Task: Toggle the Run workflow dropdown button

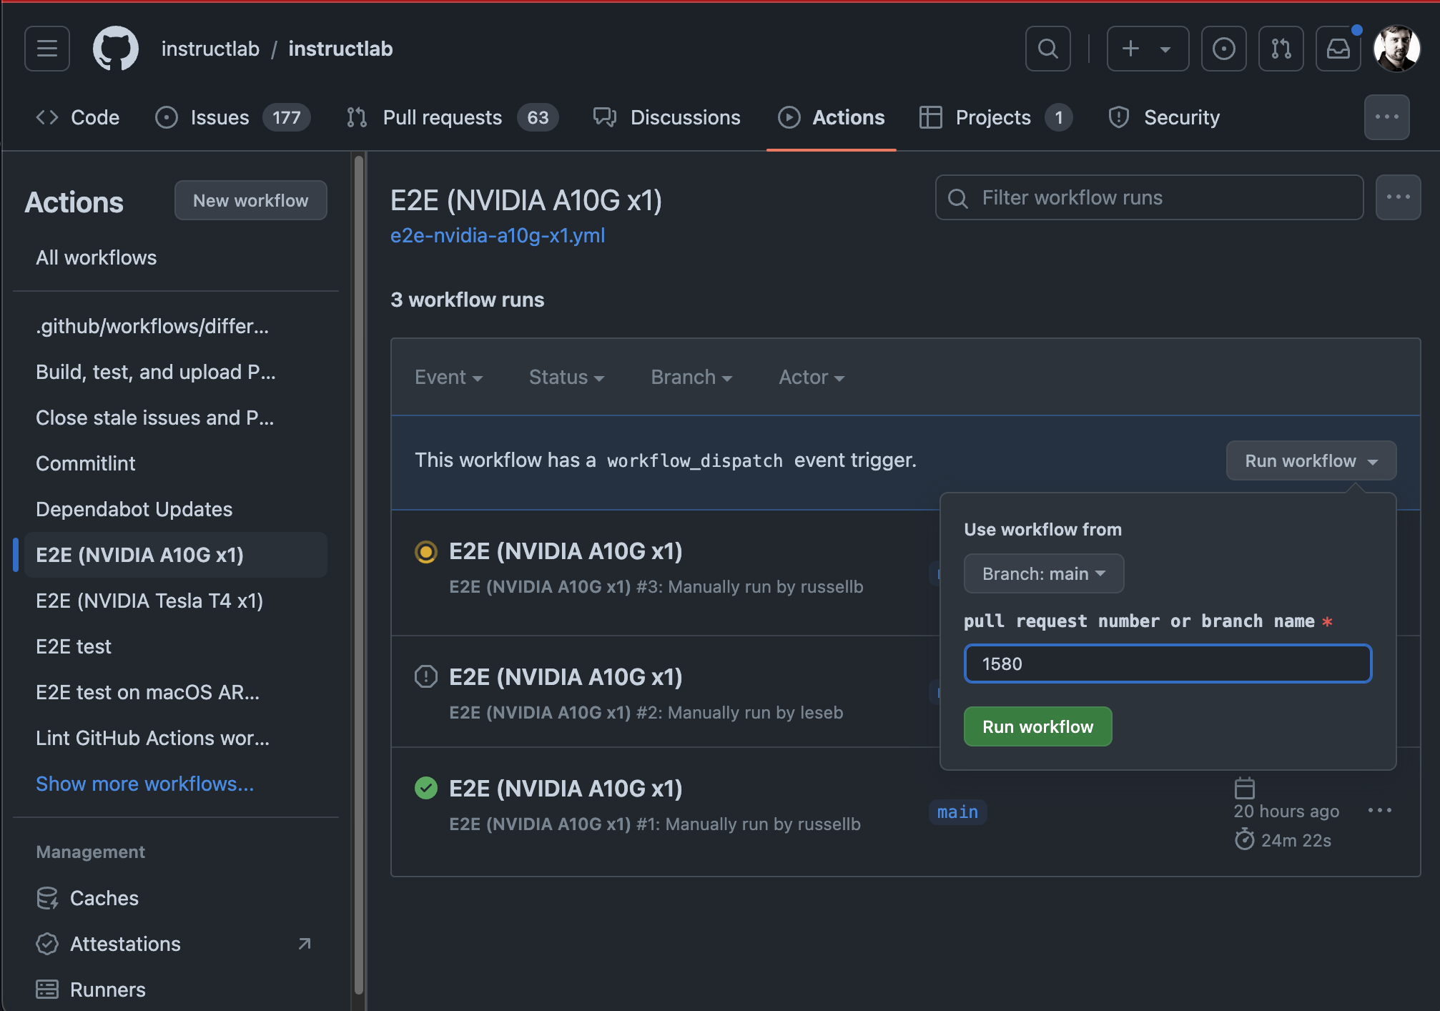Action: pos(1311,460)
